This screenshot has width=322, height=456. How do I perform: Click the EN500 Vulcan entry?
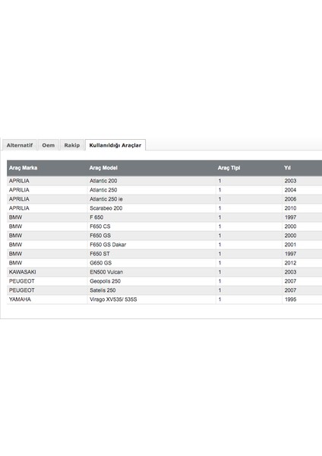click(106, 272)
